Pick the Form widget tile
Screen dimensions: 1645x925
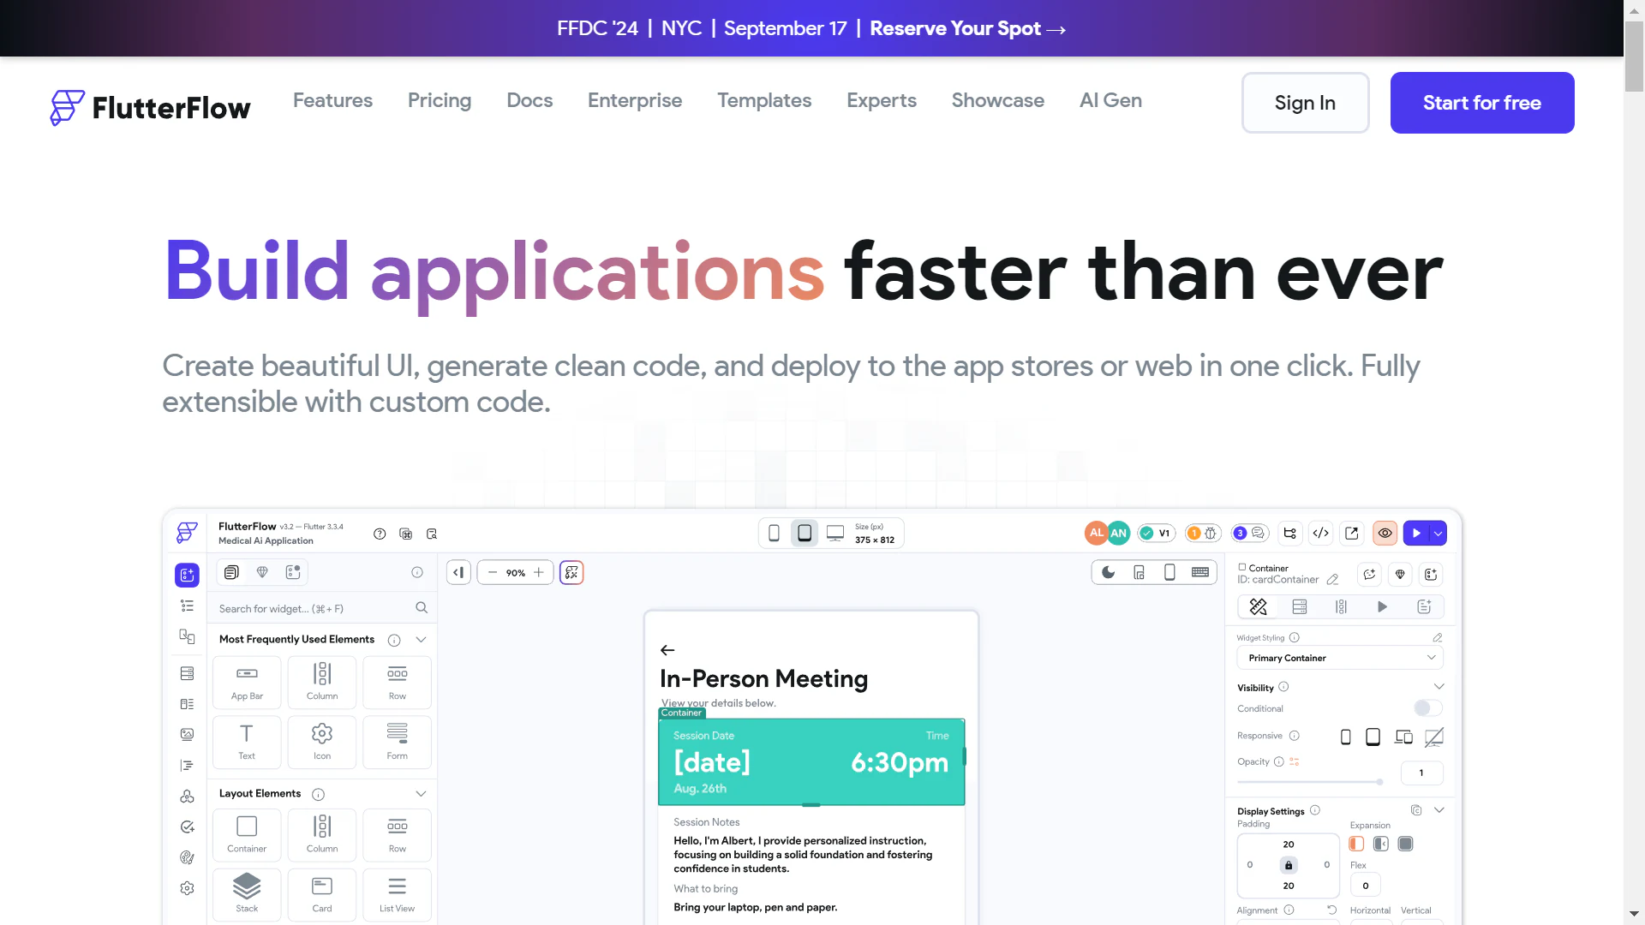pyautogui.click(x=398, y=742)
